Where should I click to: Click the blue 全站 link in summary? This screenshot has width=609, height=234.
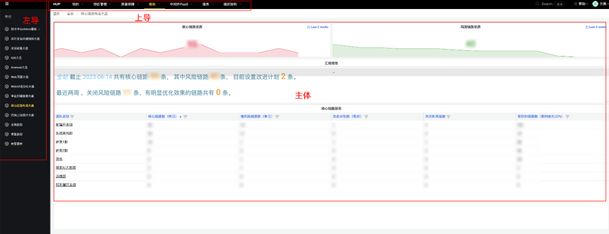62,76
